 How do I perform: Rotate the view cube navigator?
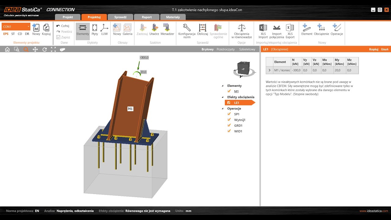click(244, 69)
